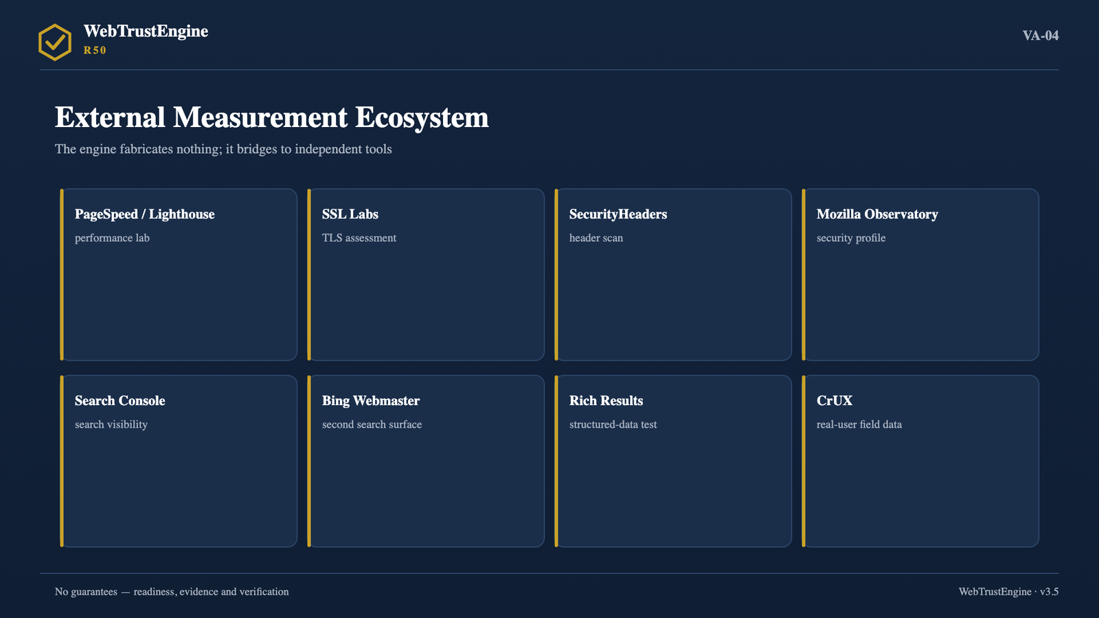Click the 'No guarantees' footer statement
This screenshot has height=618, width=1099.
172,592
